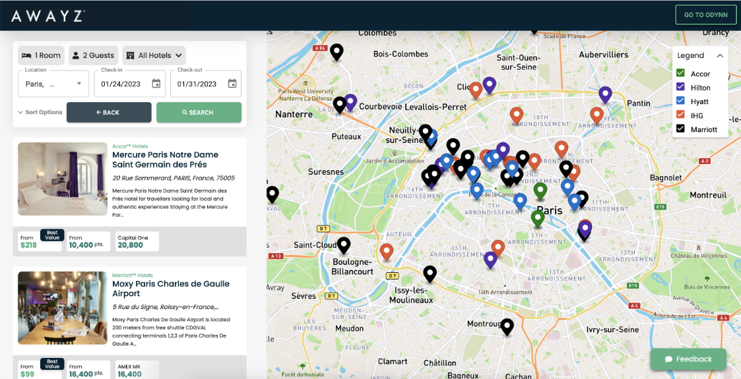Screen dimensions: 741x379
Task: Select orange IHG pin at Clichy
Action: 476,90
